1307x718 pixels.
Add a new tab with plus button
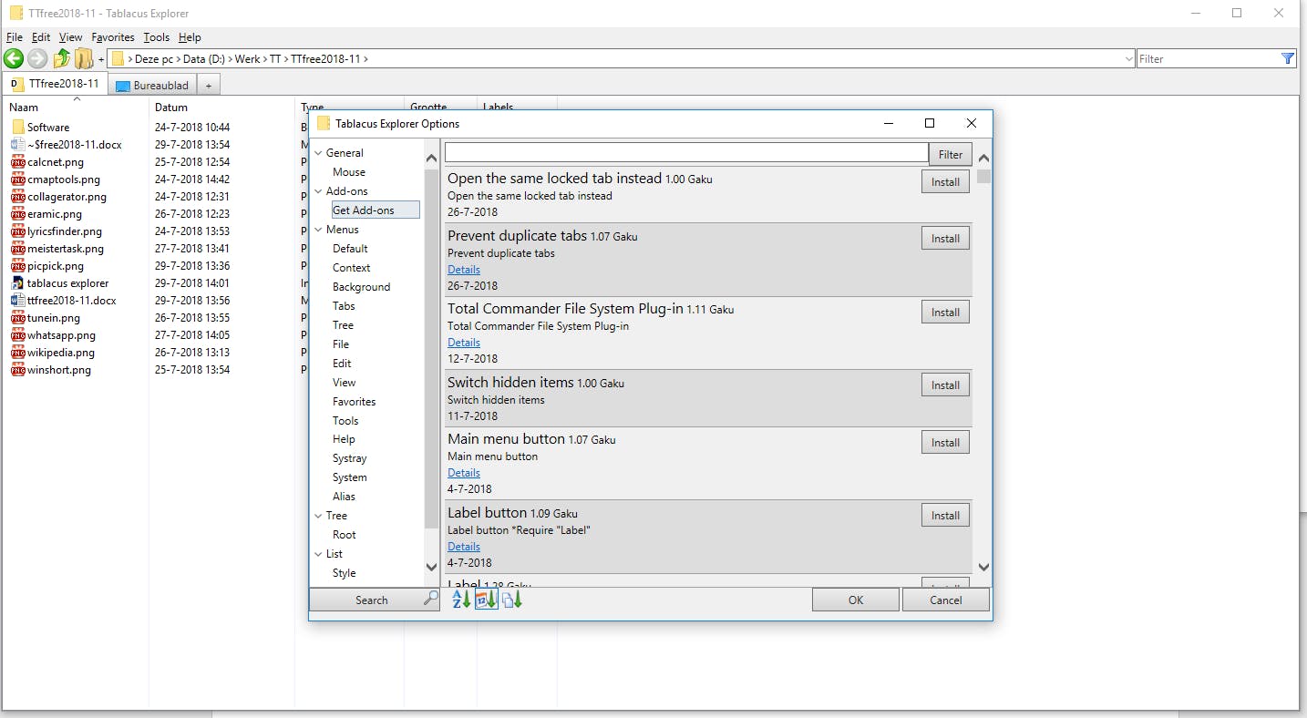point(208,85)
